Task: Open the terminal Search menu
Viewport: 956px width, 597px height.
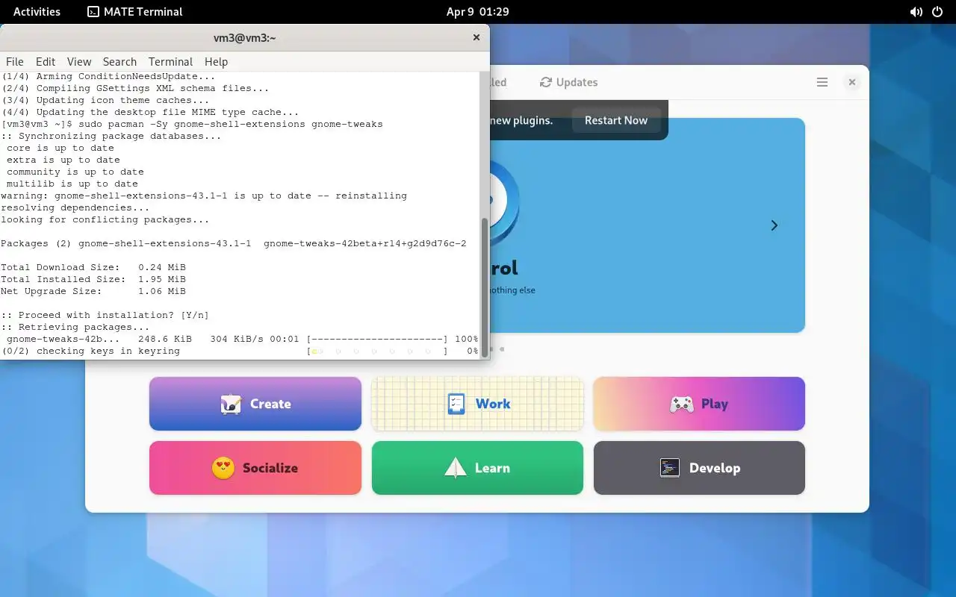Action: tap(119, 62)
